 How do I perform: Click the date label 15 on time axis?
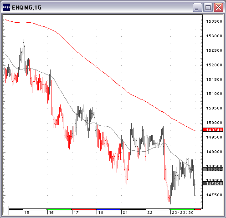(27, 213)
